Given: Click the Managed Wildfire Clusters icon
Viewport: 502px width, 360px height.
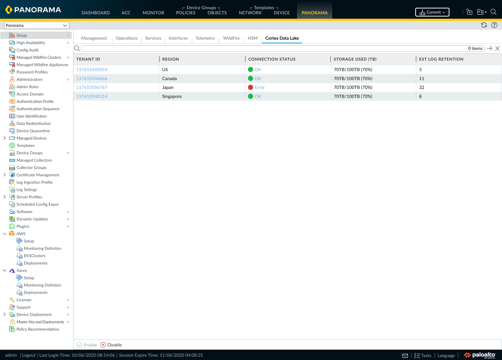Looking at the screenshot, I should (12, 57).
